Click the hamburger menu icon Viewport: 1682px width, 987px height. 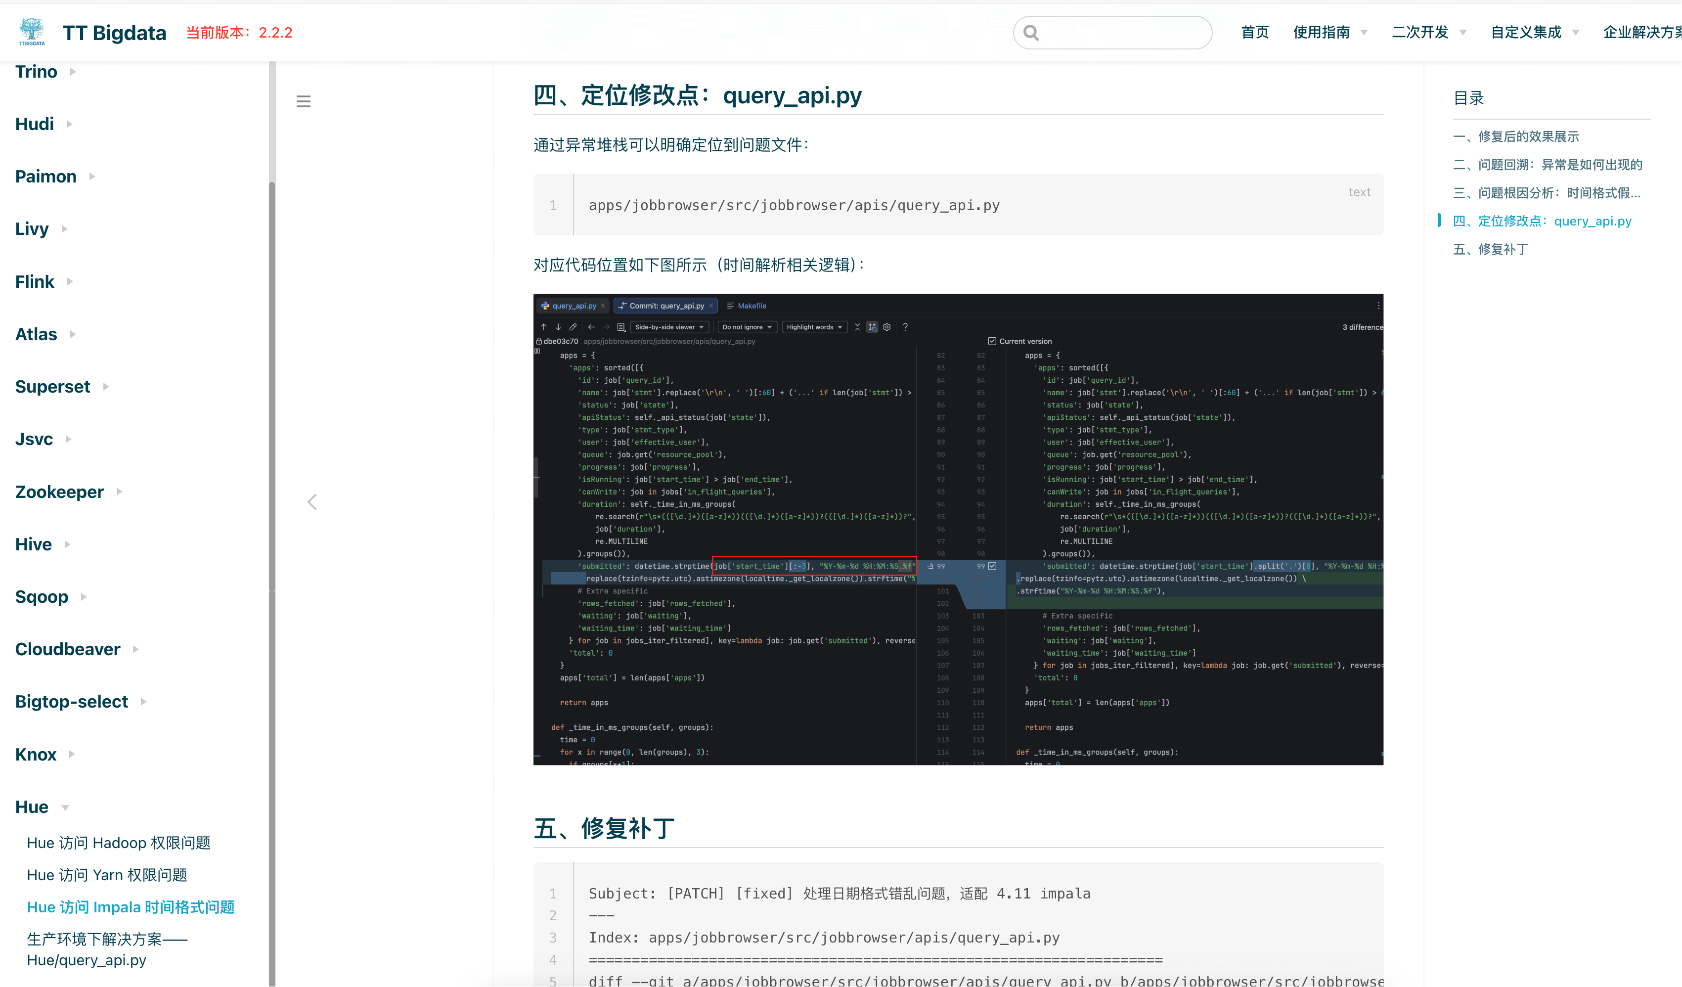tap(303, 101)
